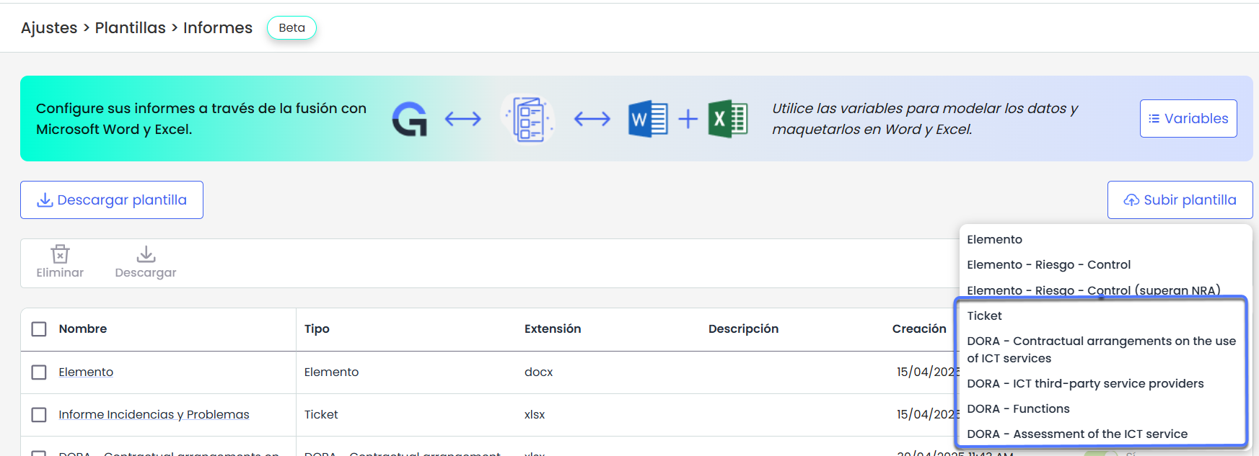Select the Informe Incidencias y Problemas row checkbox

39,415
